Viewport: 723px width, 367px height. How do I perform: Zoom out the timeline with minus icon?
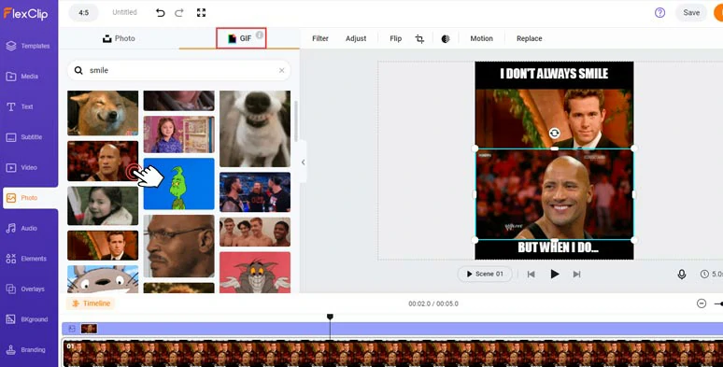point(702,303)
